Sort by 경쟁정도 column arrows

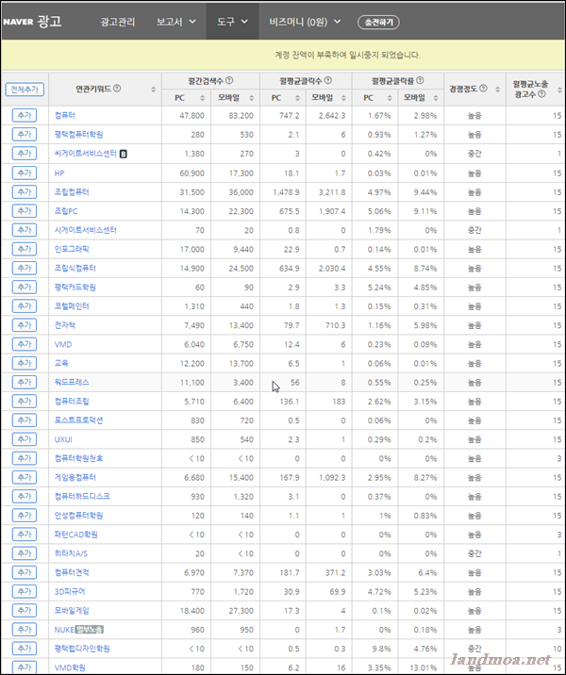coord(497,90)
